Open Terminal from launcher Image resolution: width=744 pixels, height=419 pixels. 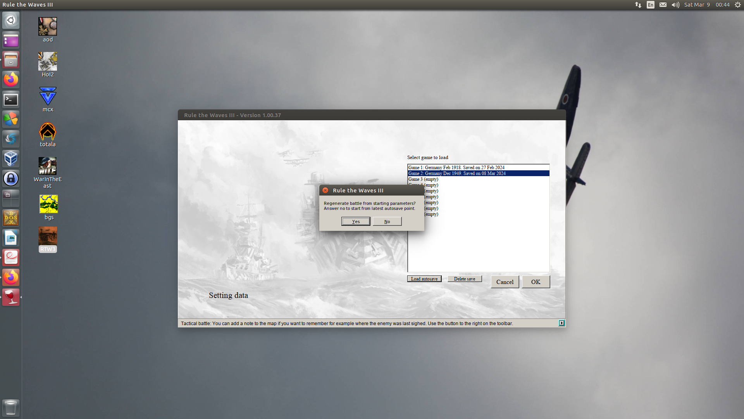(x=11, y=99)
